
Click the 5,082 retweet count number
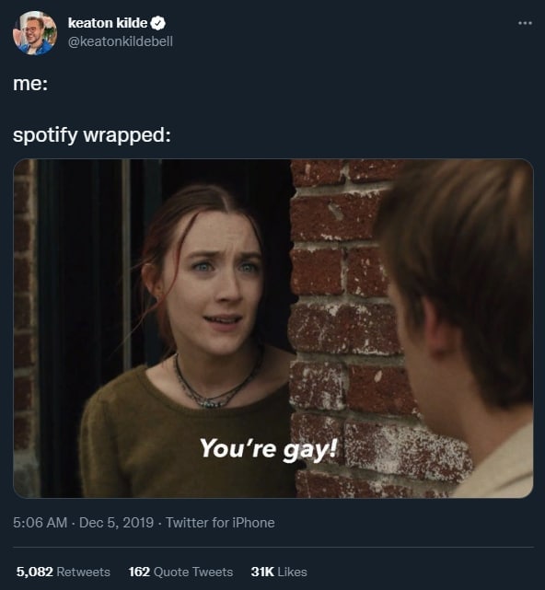(x=35, y=572)
